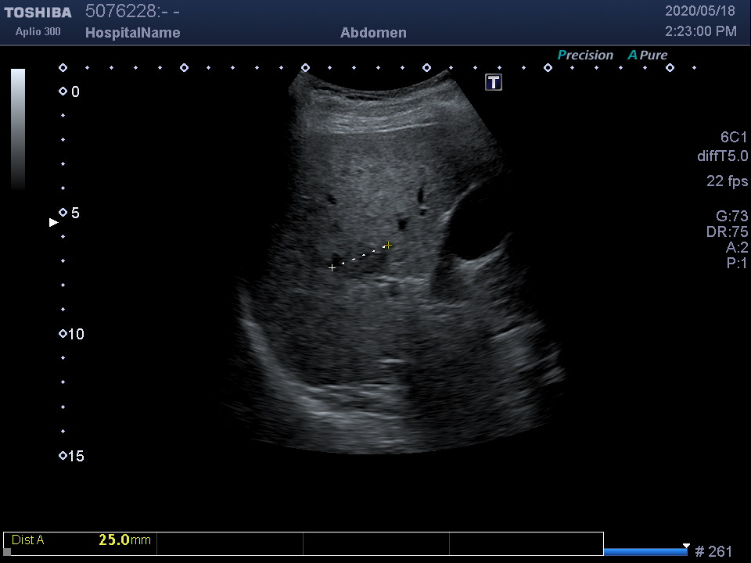Select the yellow caliper cross endpoint
The image size is (751, 563).
tap(388, 245)
